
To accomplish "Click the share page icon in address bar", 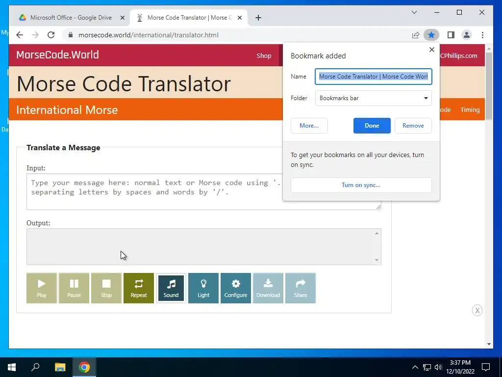I will point(416,35).
